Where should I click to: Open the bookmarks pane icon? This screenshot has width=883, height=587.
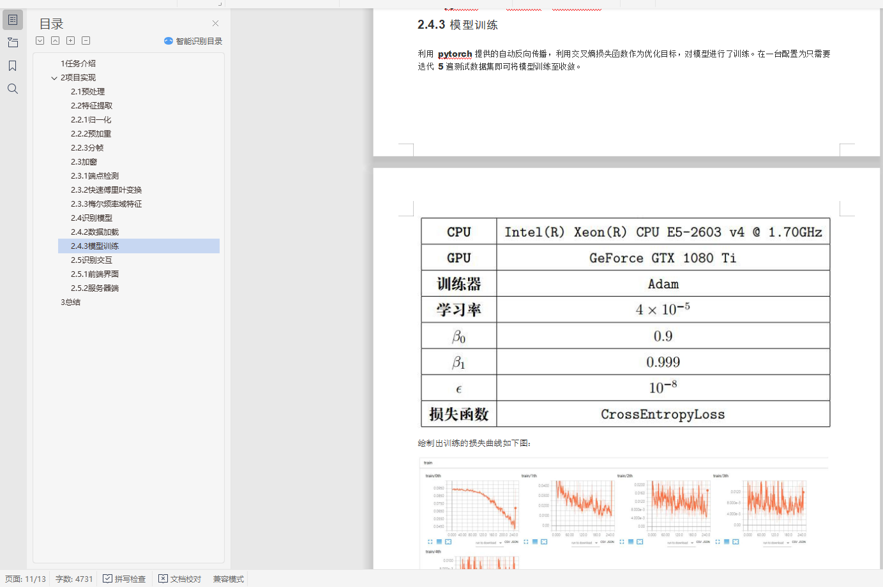pyautogui.click(x=13, y=66)
